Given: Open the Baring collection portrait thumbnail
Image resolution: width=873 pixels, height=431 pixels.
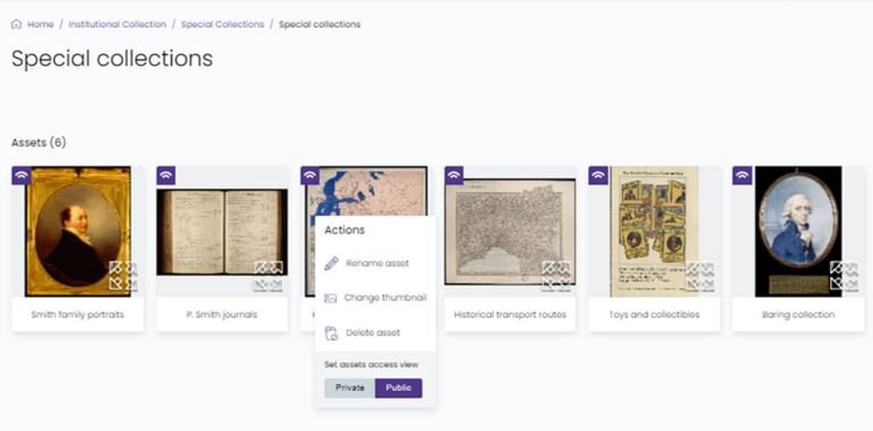Looking at the screenshot, I should pyautogui.click(x=798, y=231).
